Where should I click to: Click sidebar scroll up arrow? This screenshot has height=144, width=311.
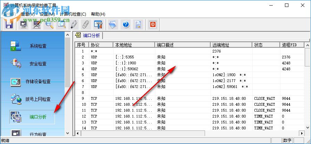[x=68, y=35]
